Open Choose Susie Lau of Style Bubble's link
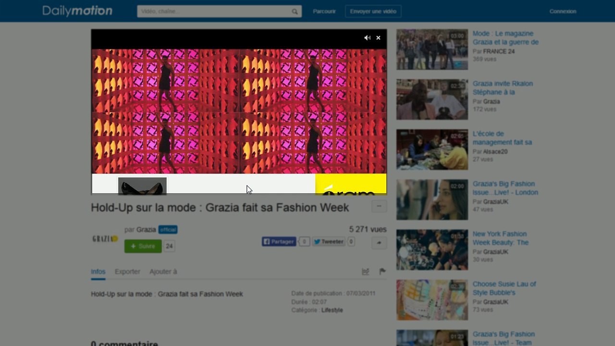This screenshot has width=615, height=346. (504, 288)
